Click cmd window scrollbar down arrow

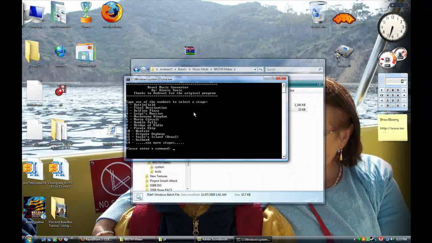pos(284,156)
